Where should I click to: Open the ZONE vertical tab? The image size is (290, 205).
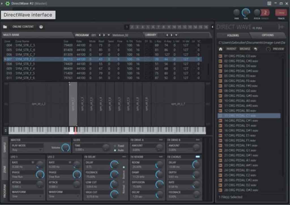click(x=5, y=169)
